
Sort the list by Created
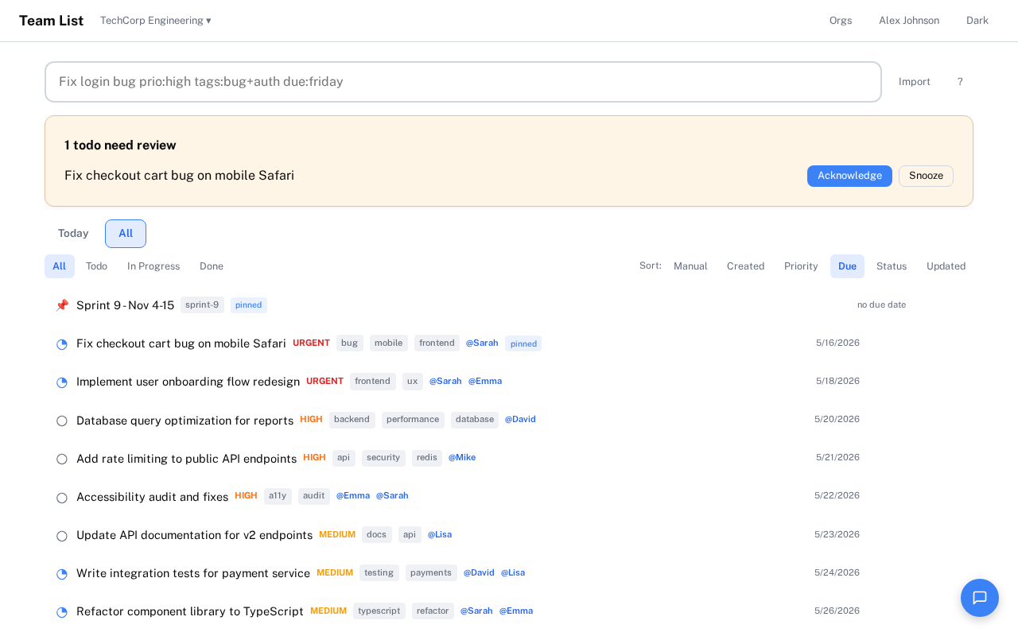click(745, 266)
